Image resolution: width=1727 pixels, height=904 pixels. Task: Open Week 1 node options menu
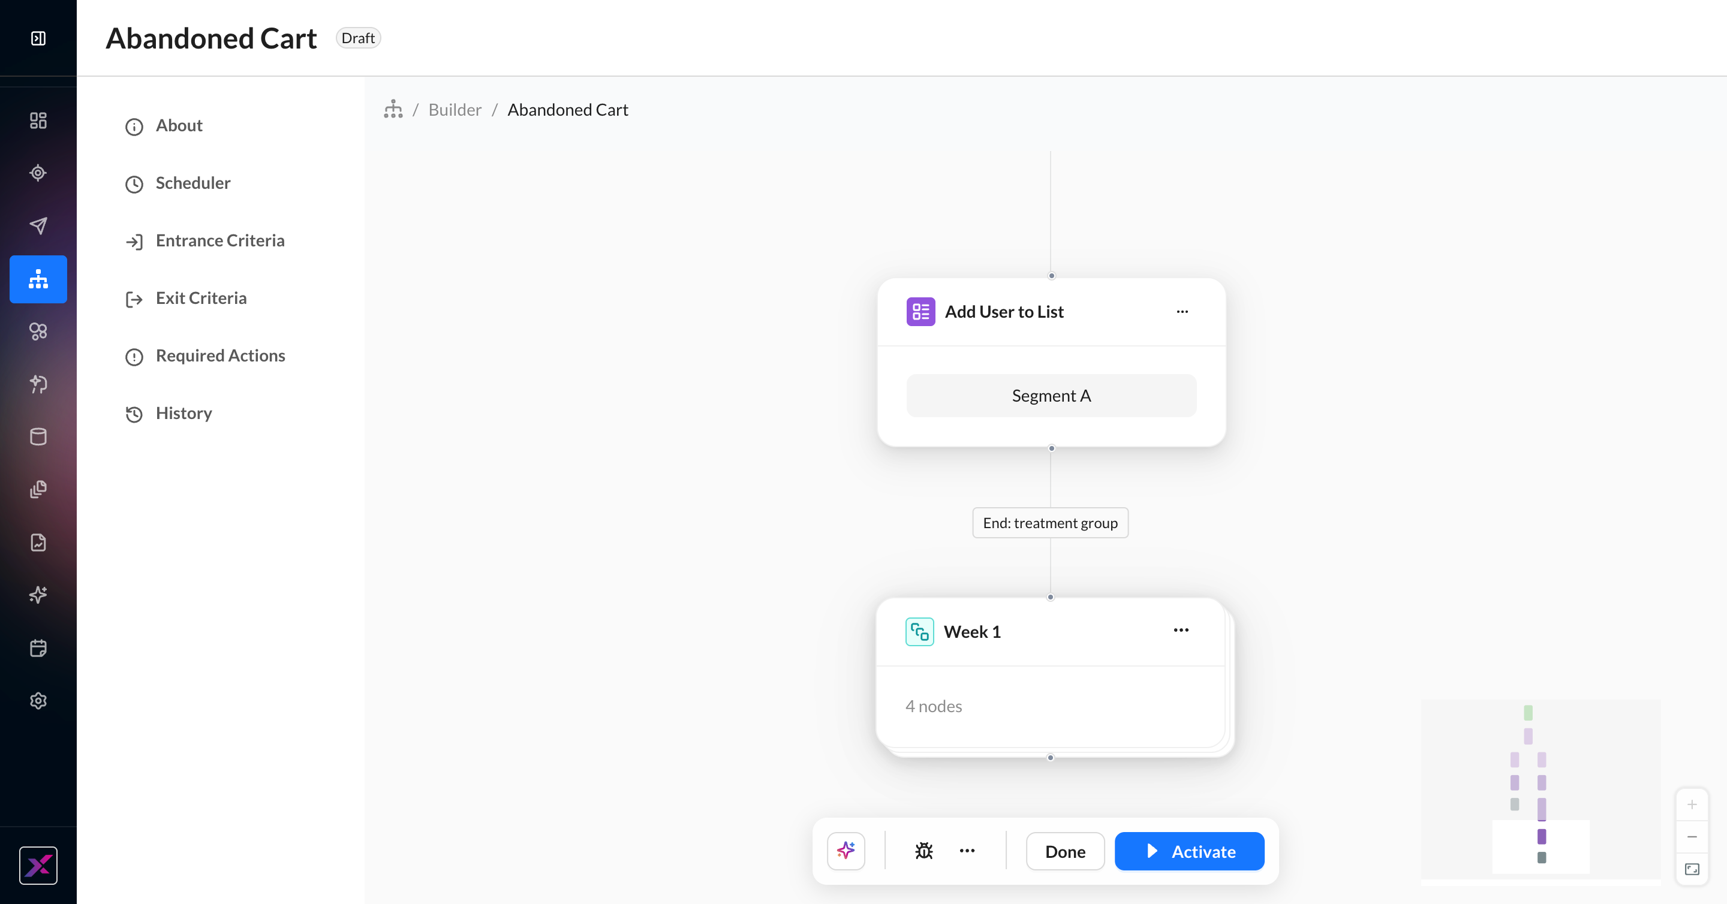(1181, 630)
